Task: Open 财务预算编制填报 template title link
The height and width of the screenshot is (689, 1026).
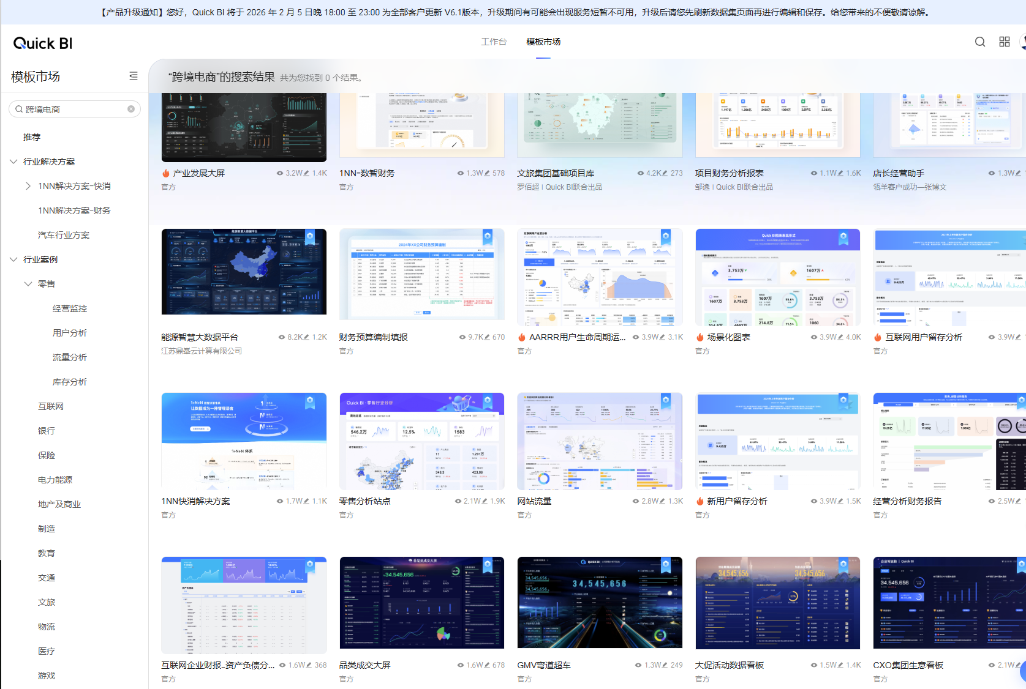Action: point(374,337)
